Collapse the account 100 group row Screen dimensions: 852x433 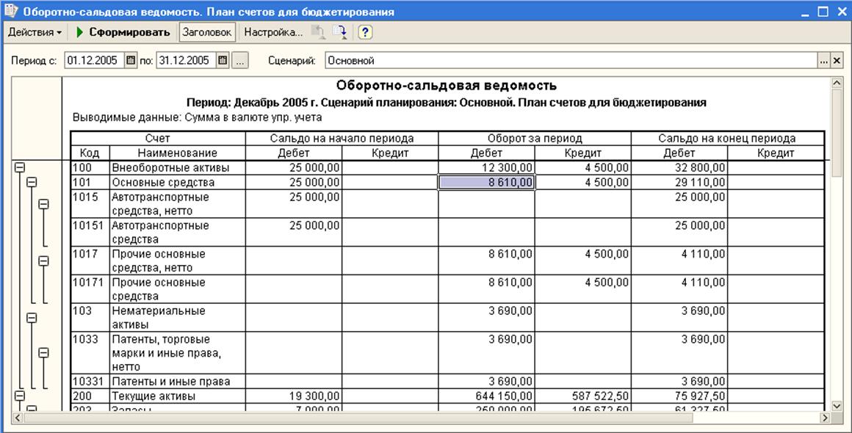click(20, 167)
